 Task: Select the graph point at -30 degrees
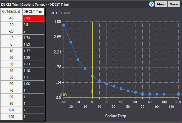[x=71, y=42]
